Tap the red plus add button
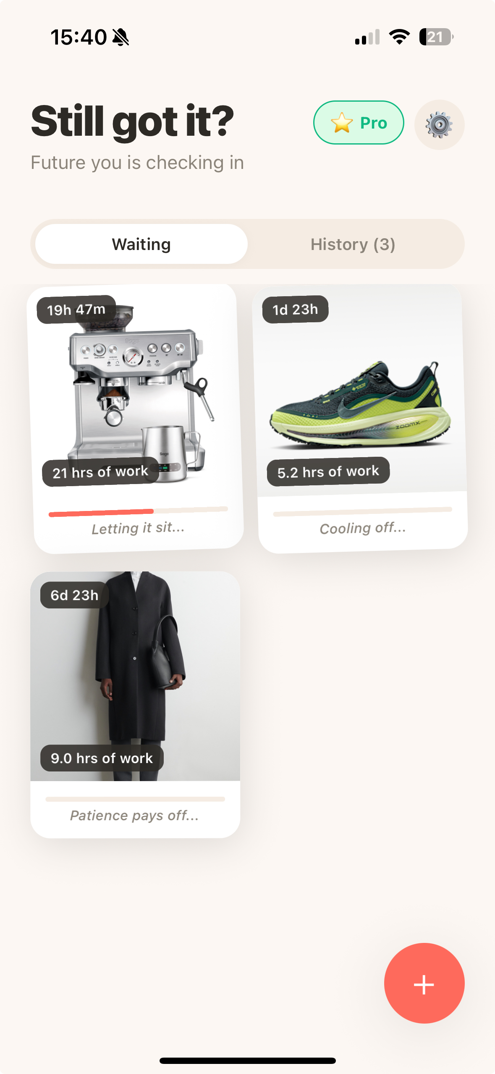 [424, 983]
